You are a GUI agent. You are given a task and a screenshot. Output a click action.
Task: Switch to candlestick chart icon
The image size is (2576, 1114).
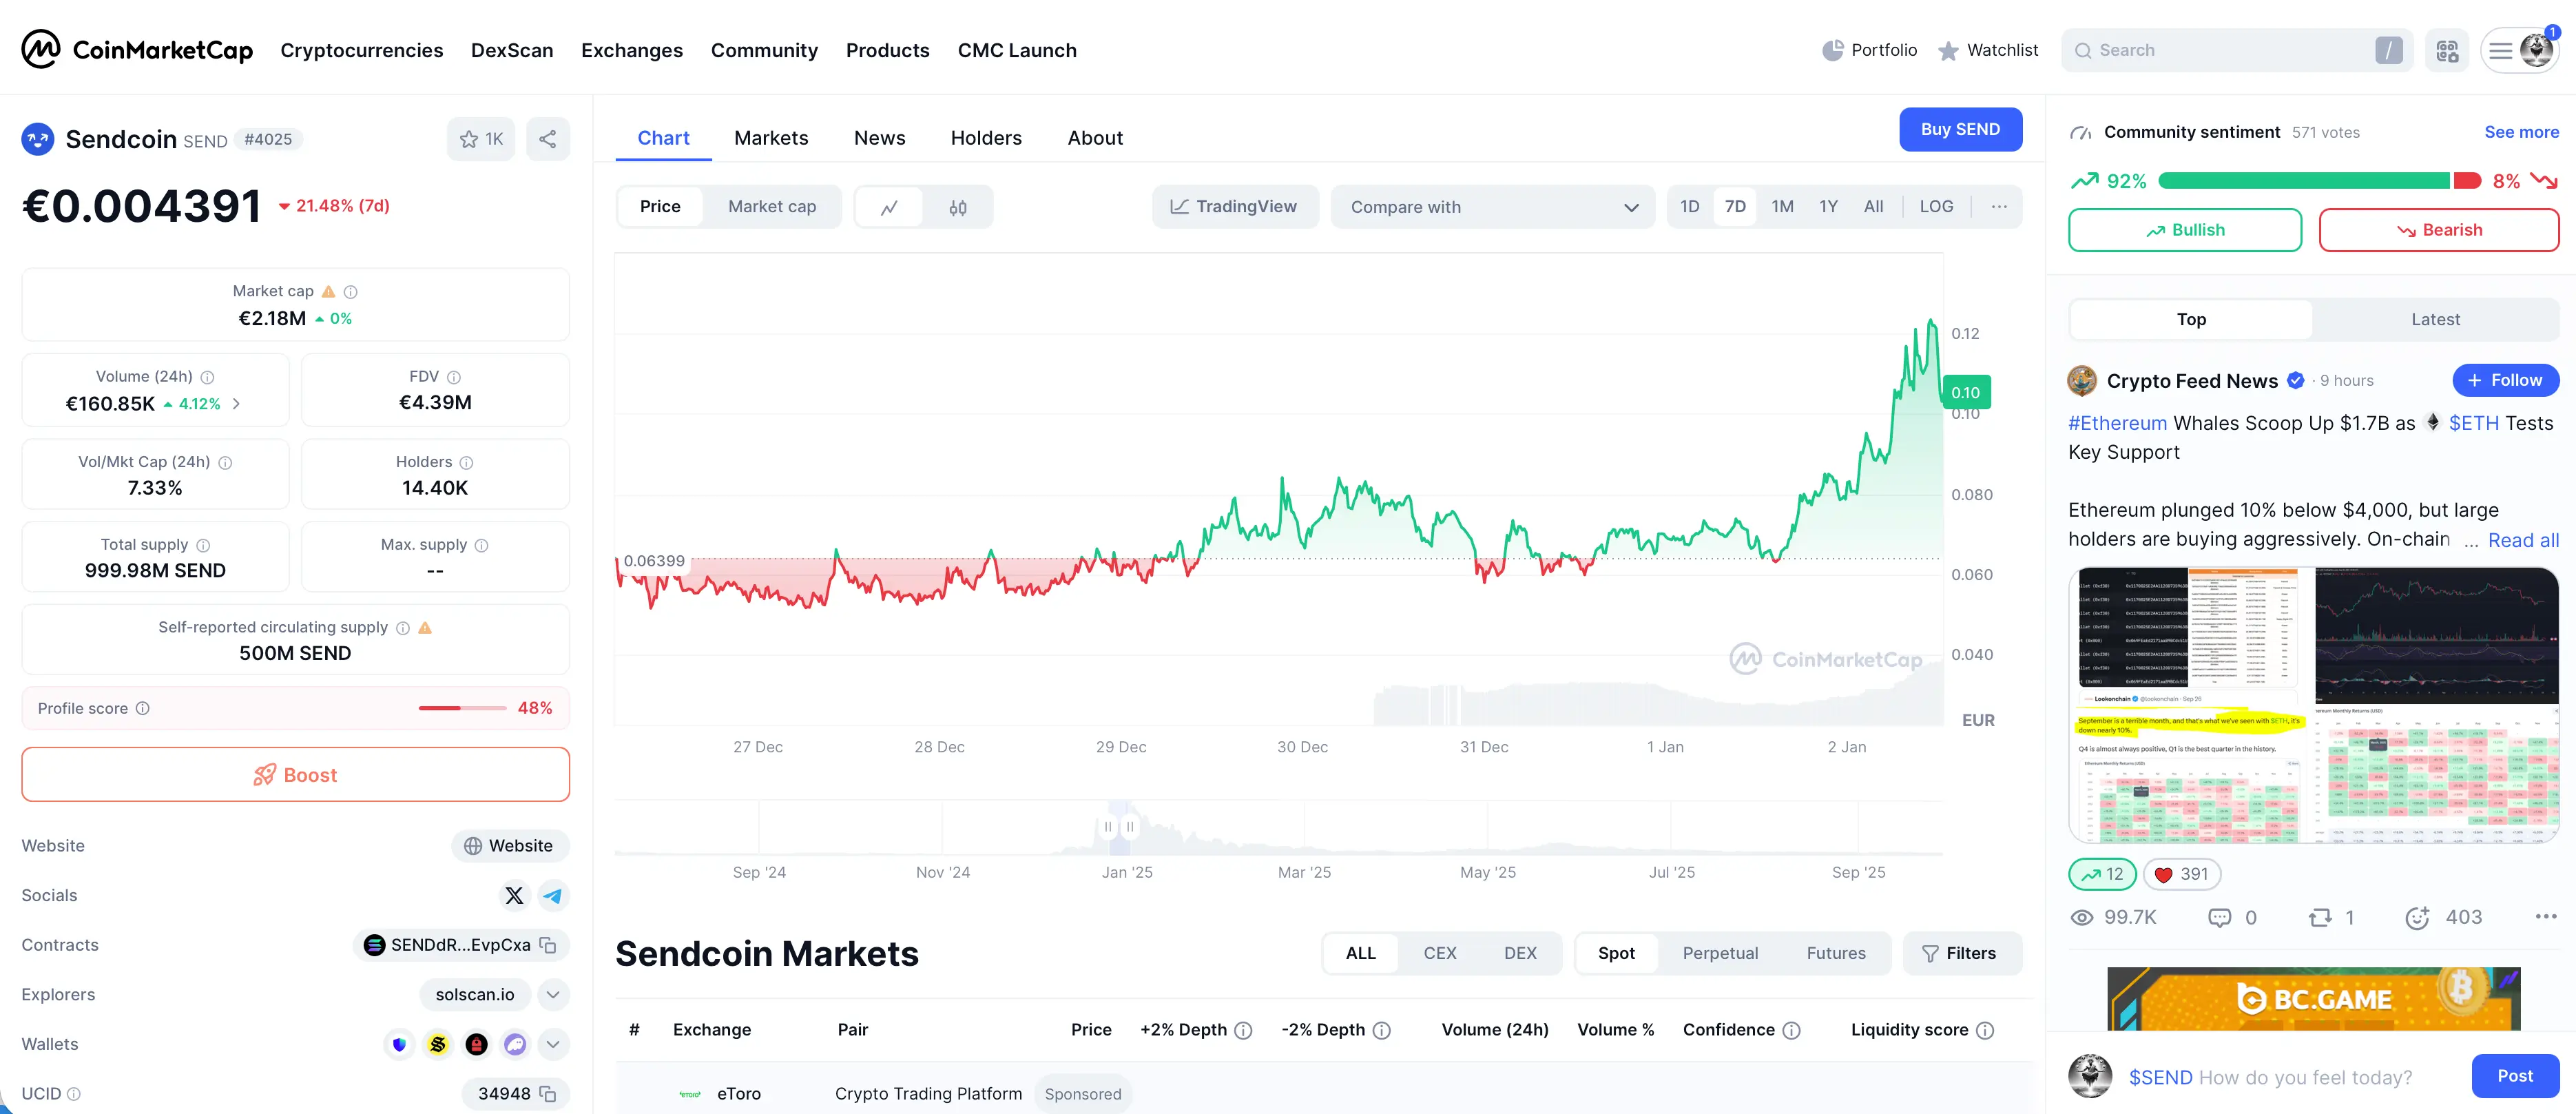click(957, 207)
